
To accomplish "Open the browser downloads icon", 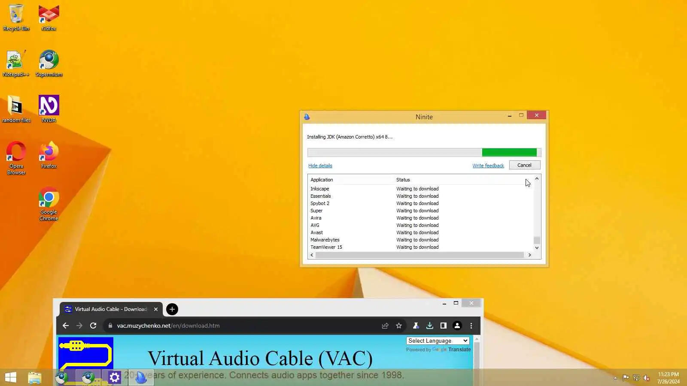I will tap(429, 326).
